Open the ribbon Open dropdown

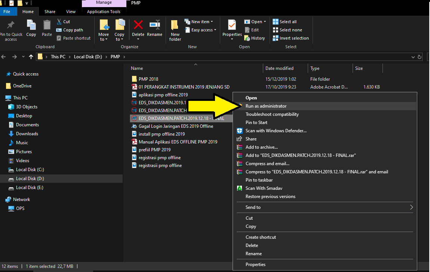pyautogui.click(x=255, y=22)
